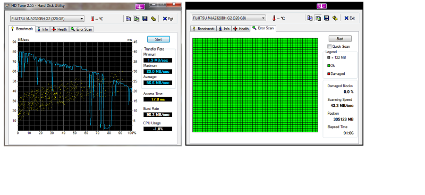The image size is (425, 195).
Task: Copy text to clipboard in left Benchmark window
Action: pos(128,19)
